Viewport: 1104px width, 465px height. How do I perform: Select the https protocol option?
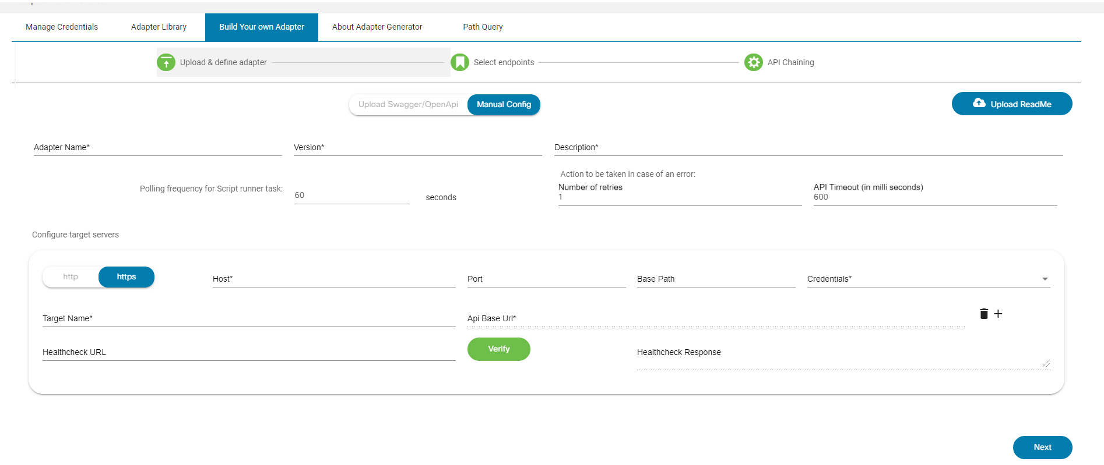[x=126, y=277]
